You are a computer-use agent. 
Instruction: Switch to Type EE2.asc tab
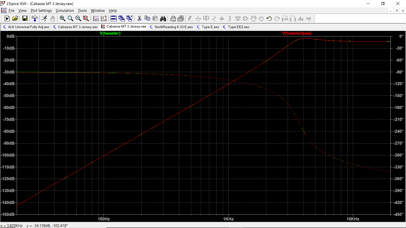click(x=236, y=27)
